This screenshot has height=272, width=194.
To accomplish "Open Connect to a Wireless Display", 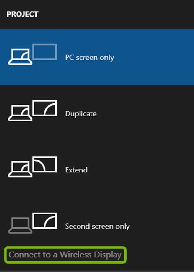I will coord(65,255).
